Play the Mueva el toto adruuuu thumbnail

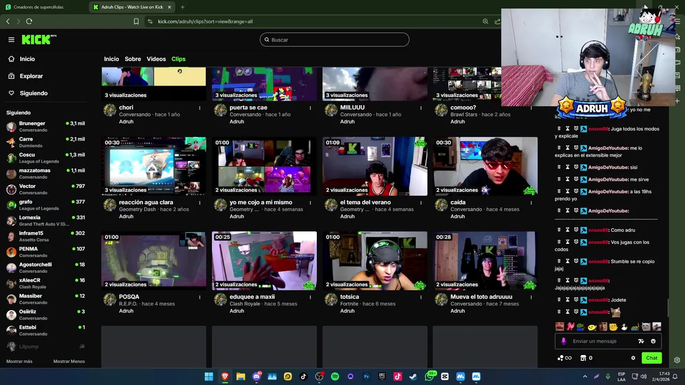(485, 261)
